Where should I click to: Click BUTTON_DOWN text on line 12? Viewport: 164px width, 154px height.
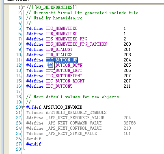(69, 65)
